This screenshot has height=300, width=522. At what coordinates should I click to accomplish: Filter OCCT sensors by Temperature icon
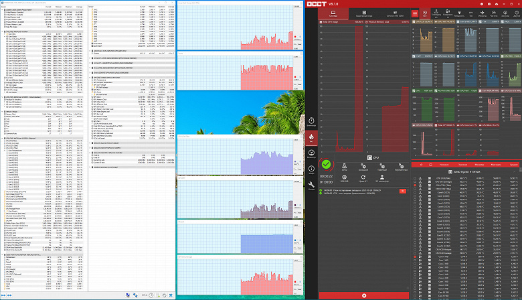pos(436,13)
